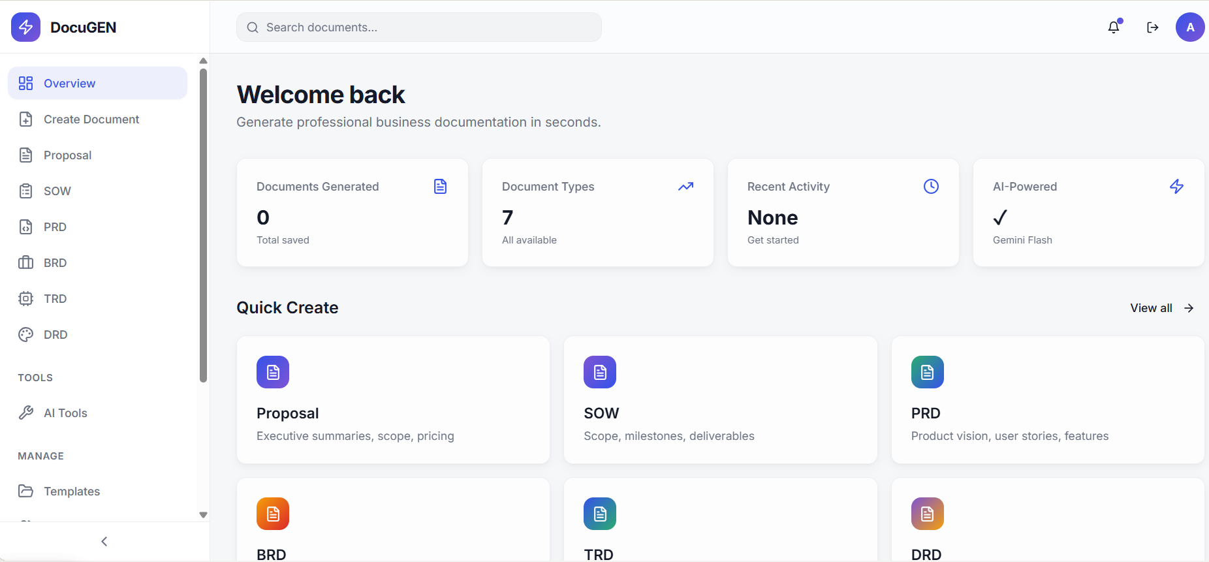Open TRD in the sidebar
Viewport: 1209px width, 562px height.
(x=97, y=298)
